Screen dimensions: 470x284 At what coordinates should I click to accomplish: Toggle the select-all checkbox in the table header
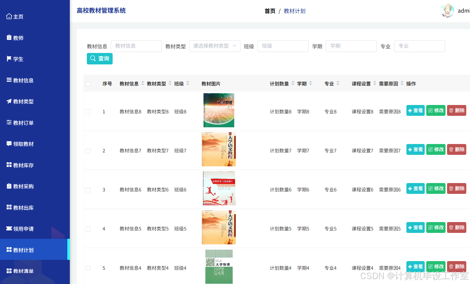click(88, 84)
